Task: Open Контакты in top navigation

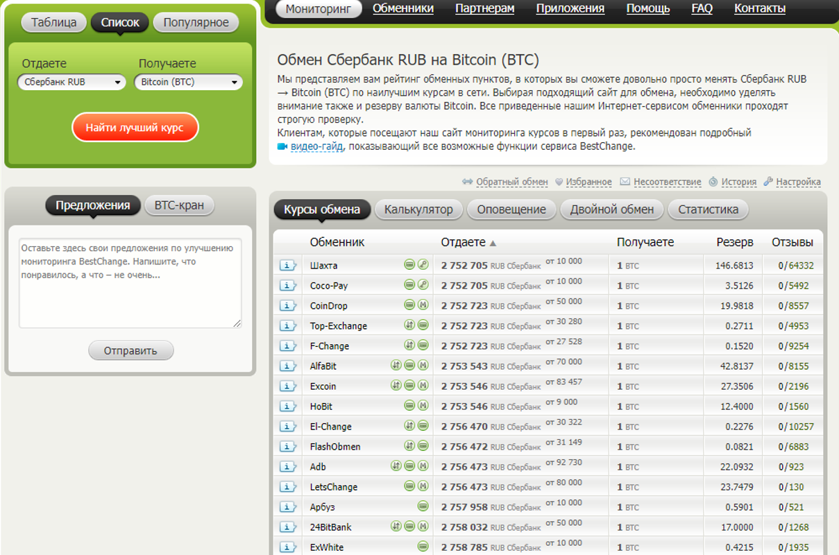Action: click(x=760, y=8)
